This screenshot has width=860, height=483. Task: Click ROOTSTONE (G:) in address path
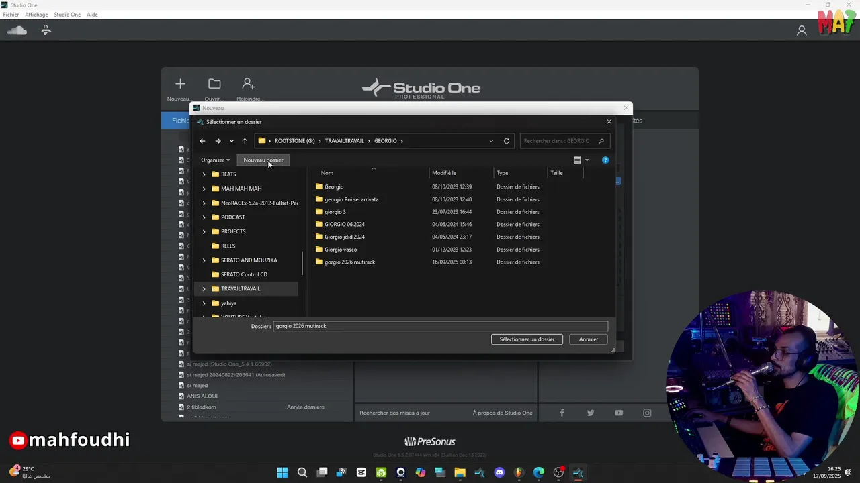point(295,141)
